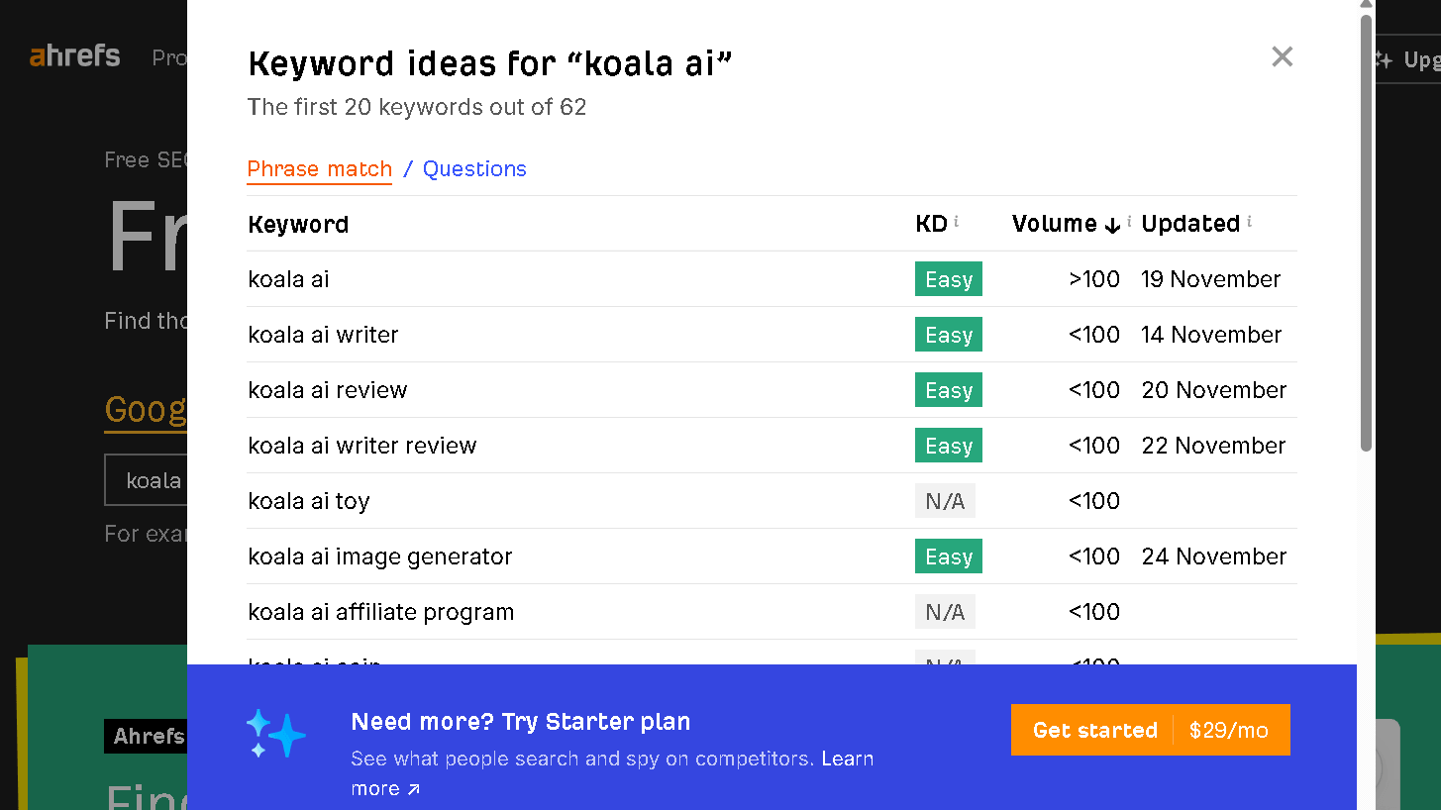Click the info icon beside Updated
Screen dimensions: 1441x810
tap(1251, 222)
